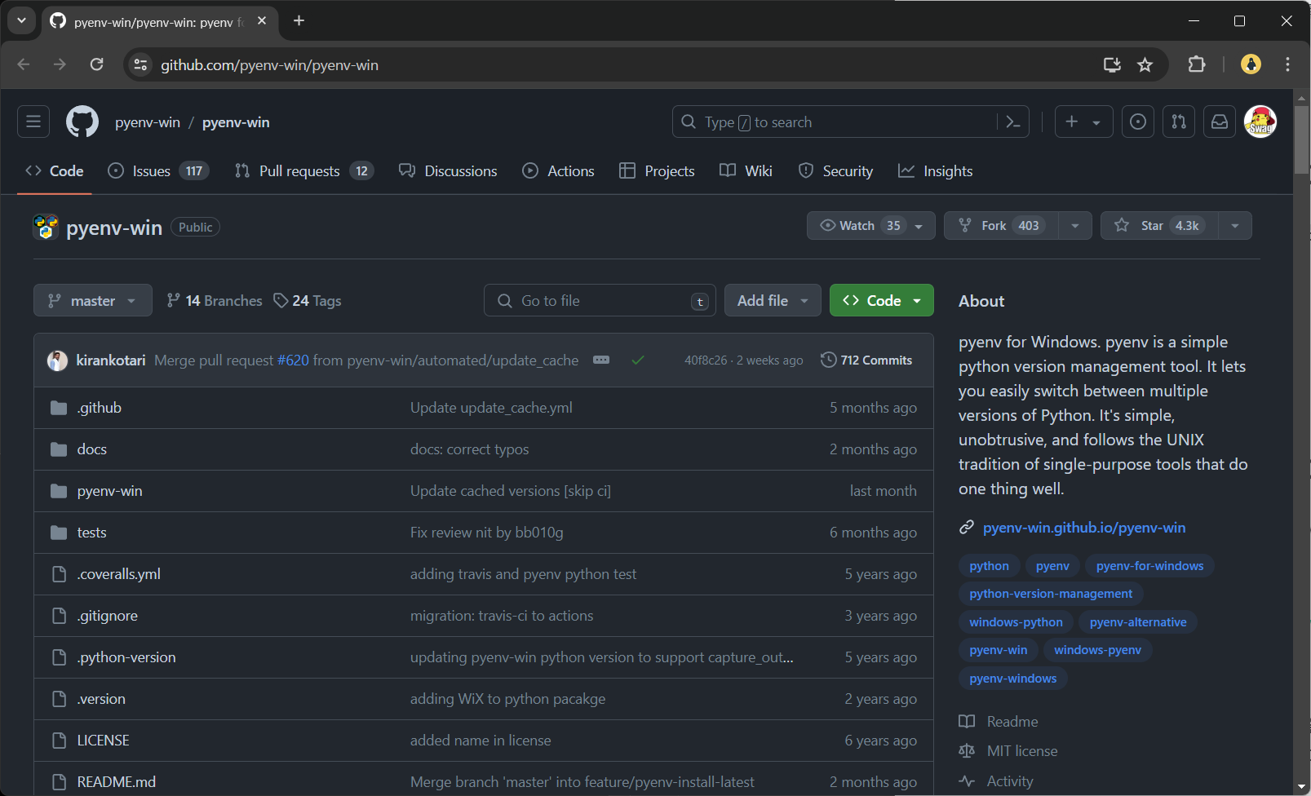Click the LICENSE file icon
Image resolution: width=1311 pixels, height=796 pixels.
pos(59,741)
